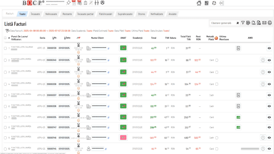This screenshot has width=274, height=154.
Task: Sort by the Data column header
Action: [67, 38]
